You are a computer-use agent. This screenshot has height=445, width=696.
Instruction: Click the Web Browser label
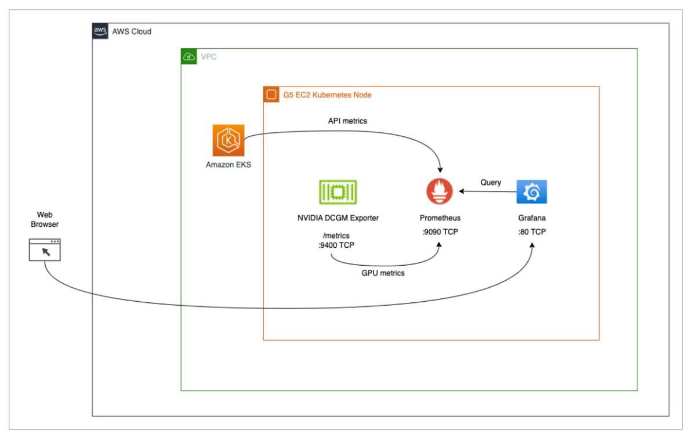click(x=45, y=219)
